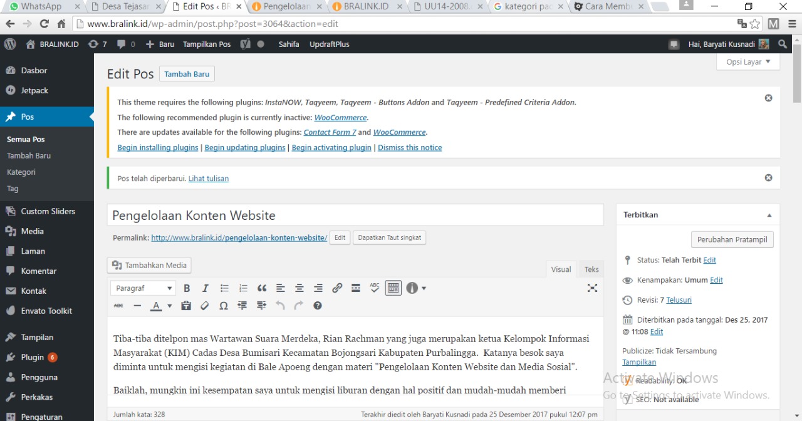Reload the page in Chrome
Screen dimensions: 802x421
(x=44, y=24)
